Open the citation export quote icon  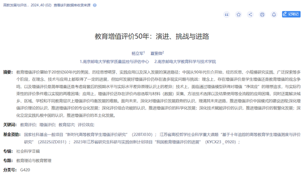click(227, 15)
